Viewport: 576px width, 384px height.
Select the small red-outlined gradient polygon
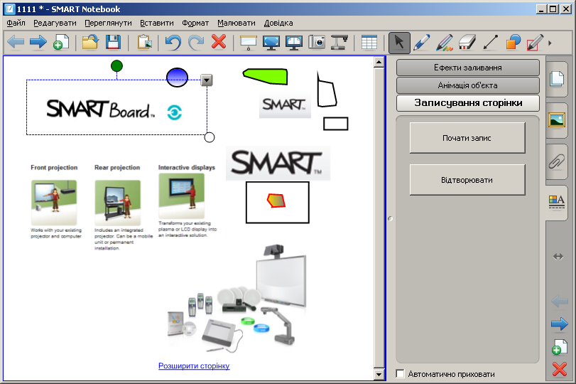(x=276, y=201)
